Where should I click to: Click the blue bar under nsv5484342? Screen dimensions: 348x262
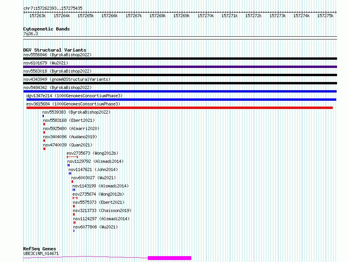pyautogui.click(x=180, y=91)
